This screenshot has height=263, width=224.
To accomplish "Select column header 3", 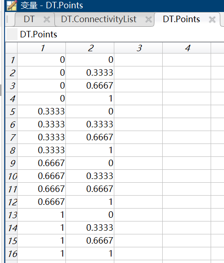I will tap(138, 48).
